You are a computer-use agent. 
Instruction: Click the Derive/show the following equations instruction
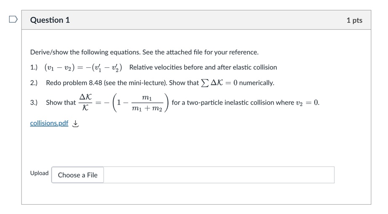[x=144, y=52]
